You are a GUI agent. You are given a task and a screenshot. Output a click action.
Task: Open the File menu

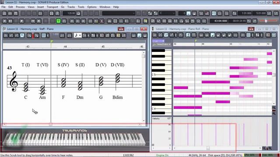(x=3, y=7)
